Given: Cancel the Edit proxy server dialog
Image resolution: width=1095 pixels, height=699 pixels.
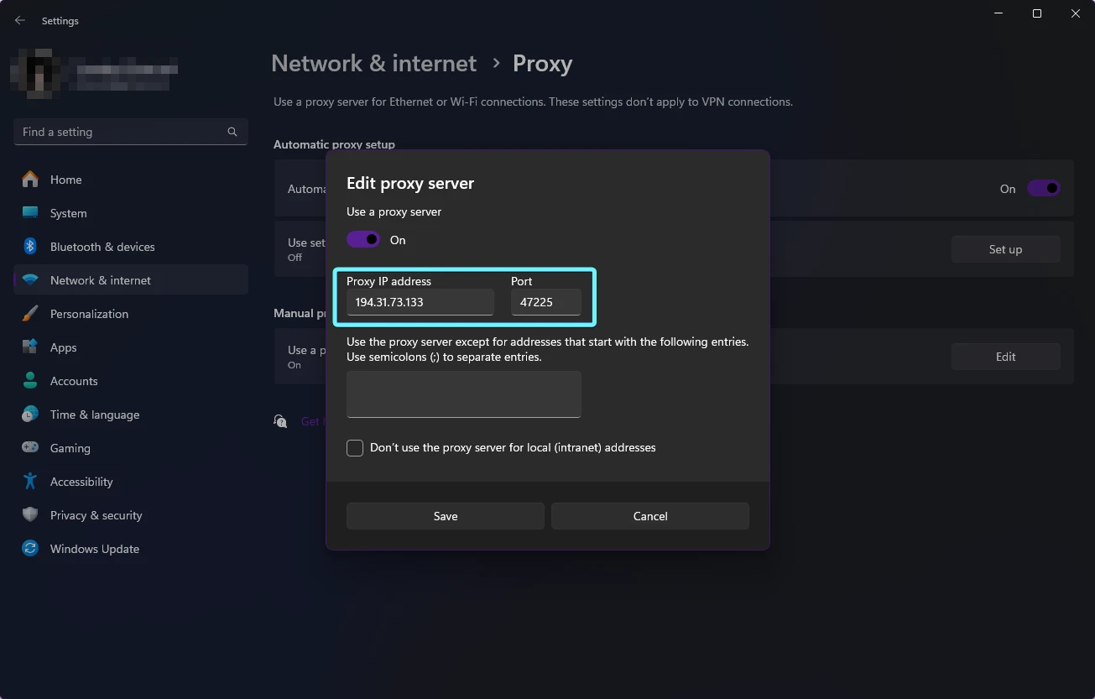Looking at the screenshot, I should click(x=649, y=516).
